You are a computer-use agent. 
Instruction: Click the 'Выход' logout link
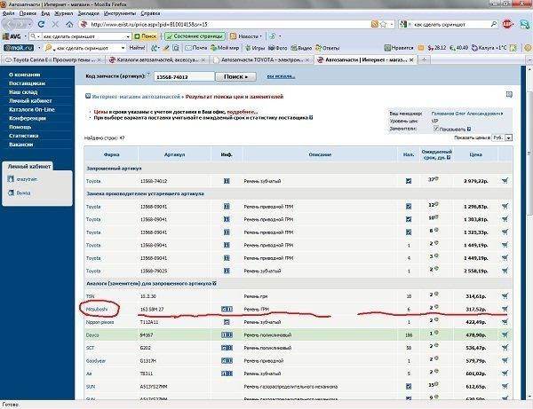(x=23, y=192)
